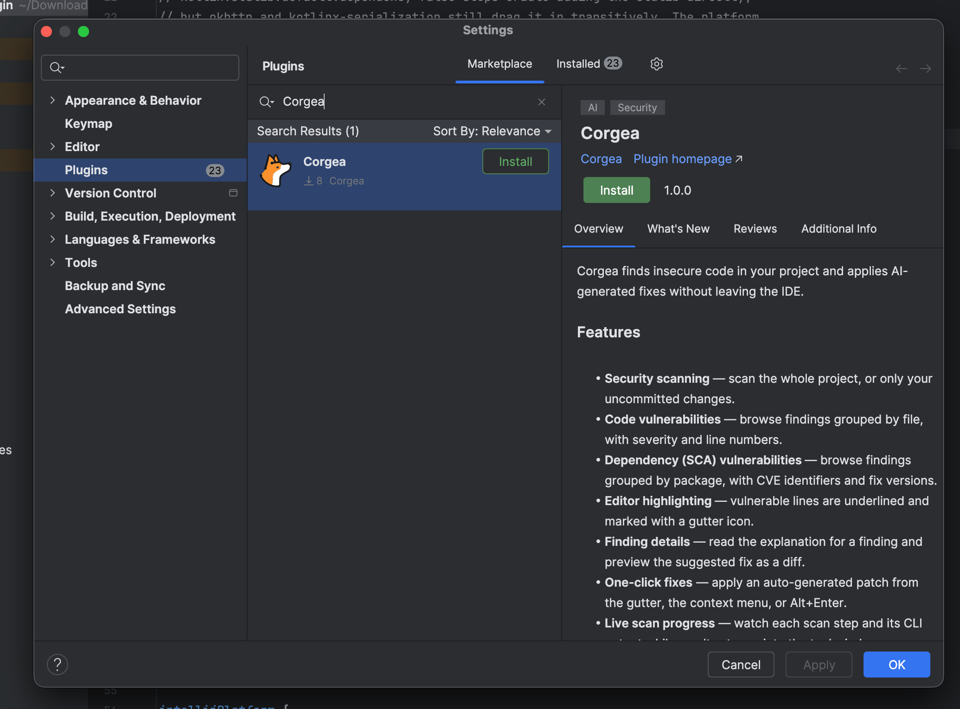This screenshot has height=709, width=960.
Task: Select the Plugins settings page
Action: click(140, 170)
